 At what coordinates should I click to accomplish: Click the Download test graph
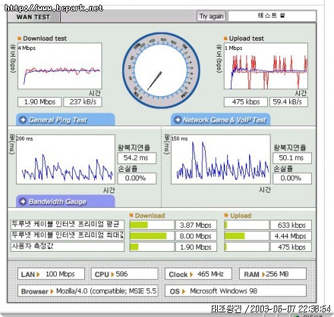(x=59, y=66)
